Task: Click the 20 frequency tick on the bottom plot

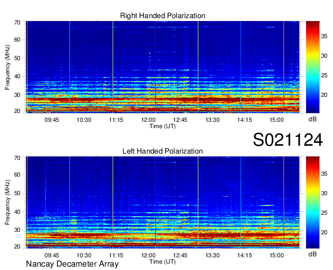Action: 17,247
